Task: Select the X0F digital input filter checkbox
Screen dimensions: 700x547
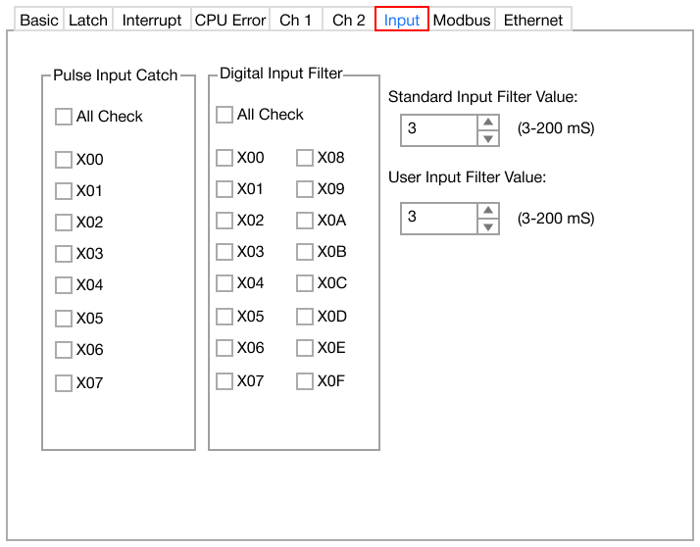Action: tap(305, 381)
